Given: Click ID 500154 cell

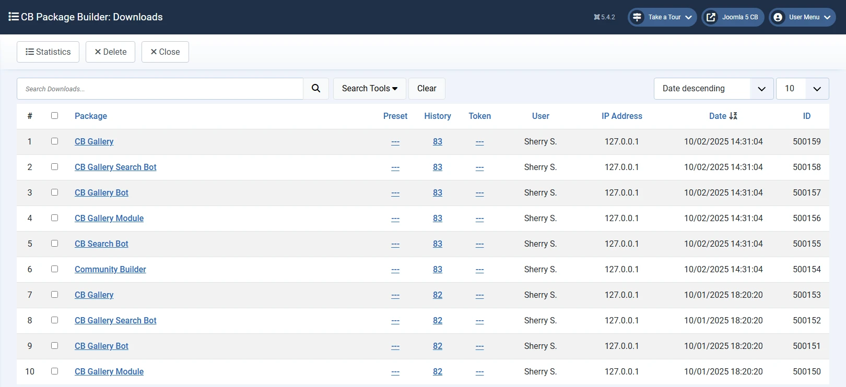Looking at the screenshot, I should point(807,269).
